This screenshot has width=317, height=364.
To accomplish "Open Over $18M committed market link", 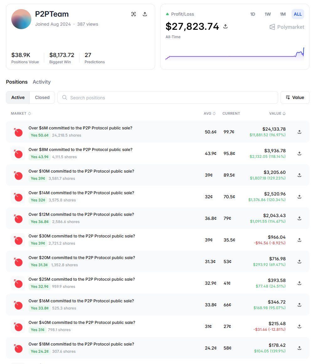I will (x=81, y=344).
